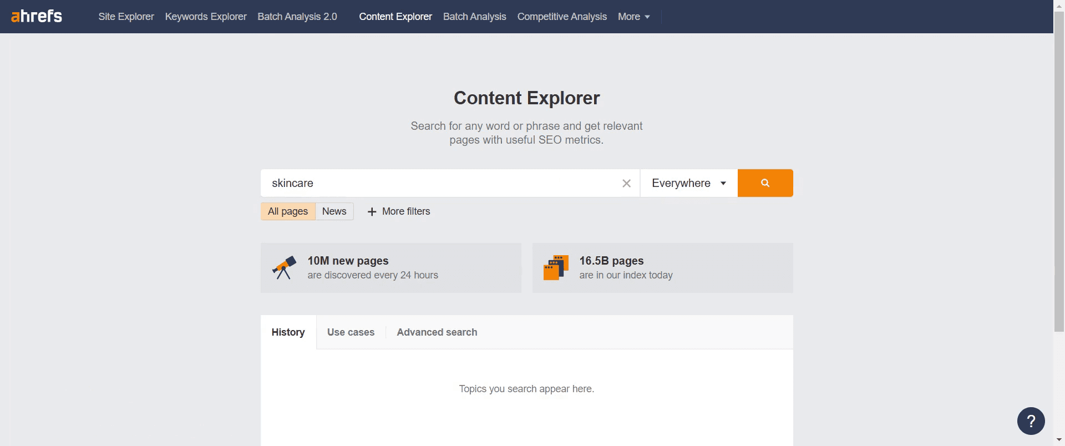The height and width of the screenshot is (446, 1065).
Task: Click the plus icon for More filters
Action: (x=372, y=212)
